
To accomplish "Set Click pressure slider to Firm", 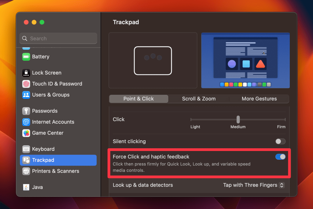I will pyautogui.click(x=285, y=120).
